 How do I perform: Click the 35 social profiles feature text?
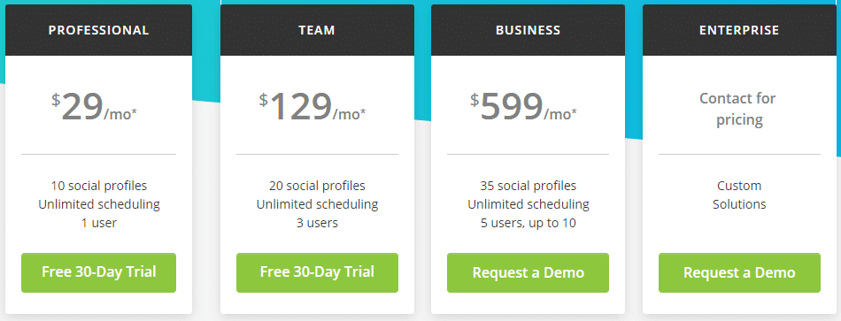528,186
